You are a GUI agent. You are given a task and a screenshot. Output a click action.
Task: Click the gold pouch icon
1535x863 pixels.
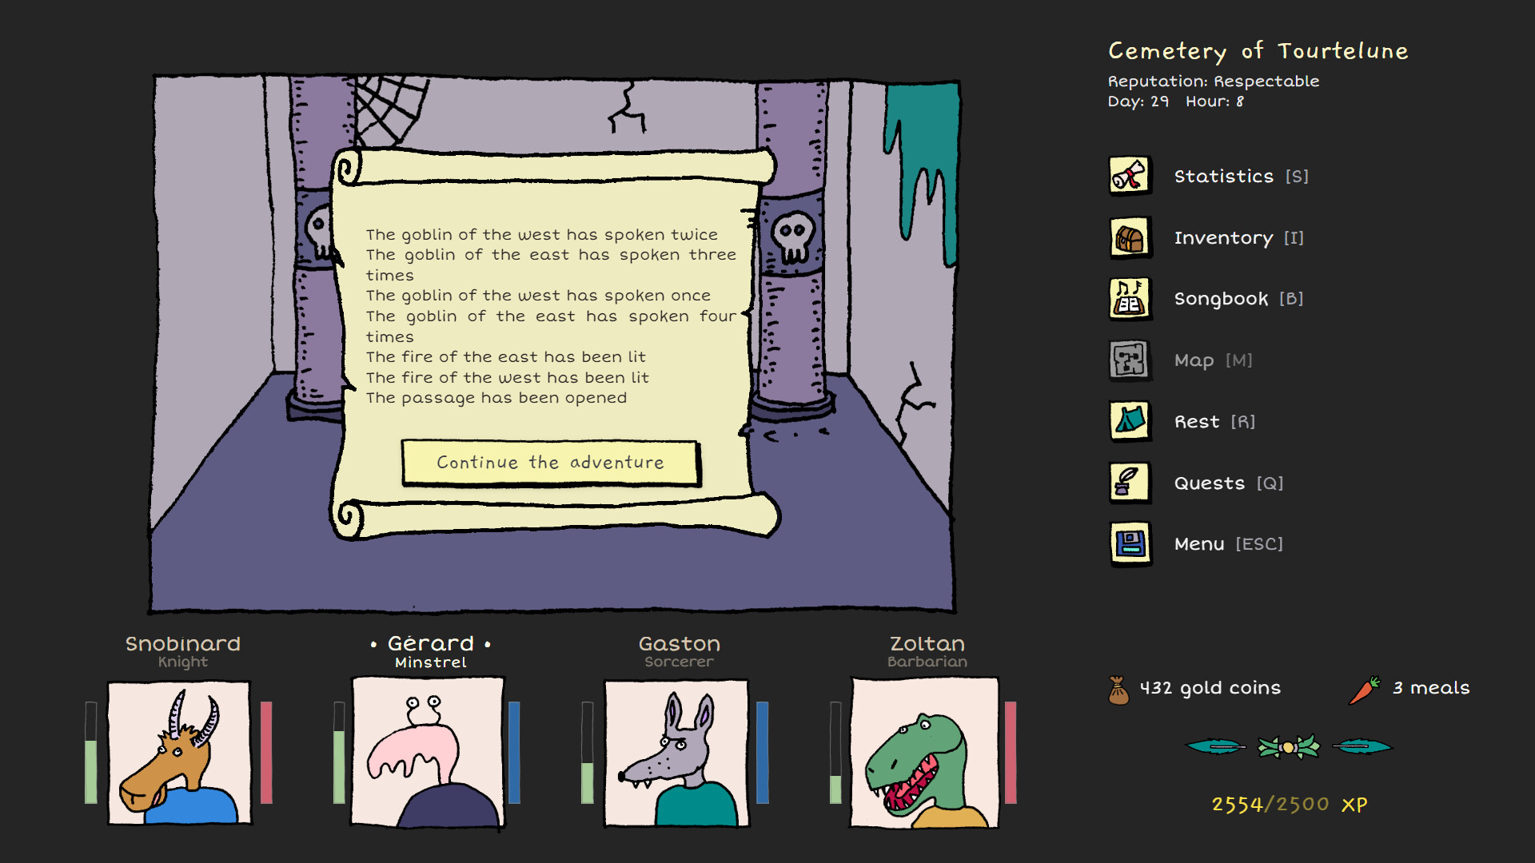(x=1118, y=687)
